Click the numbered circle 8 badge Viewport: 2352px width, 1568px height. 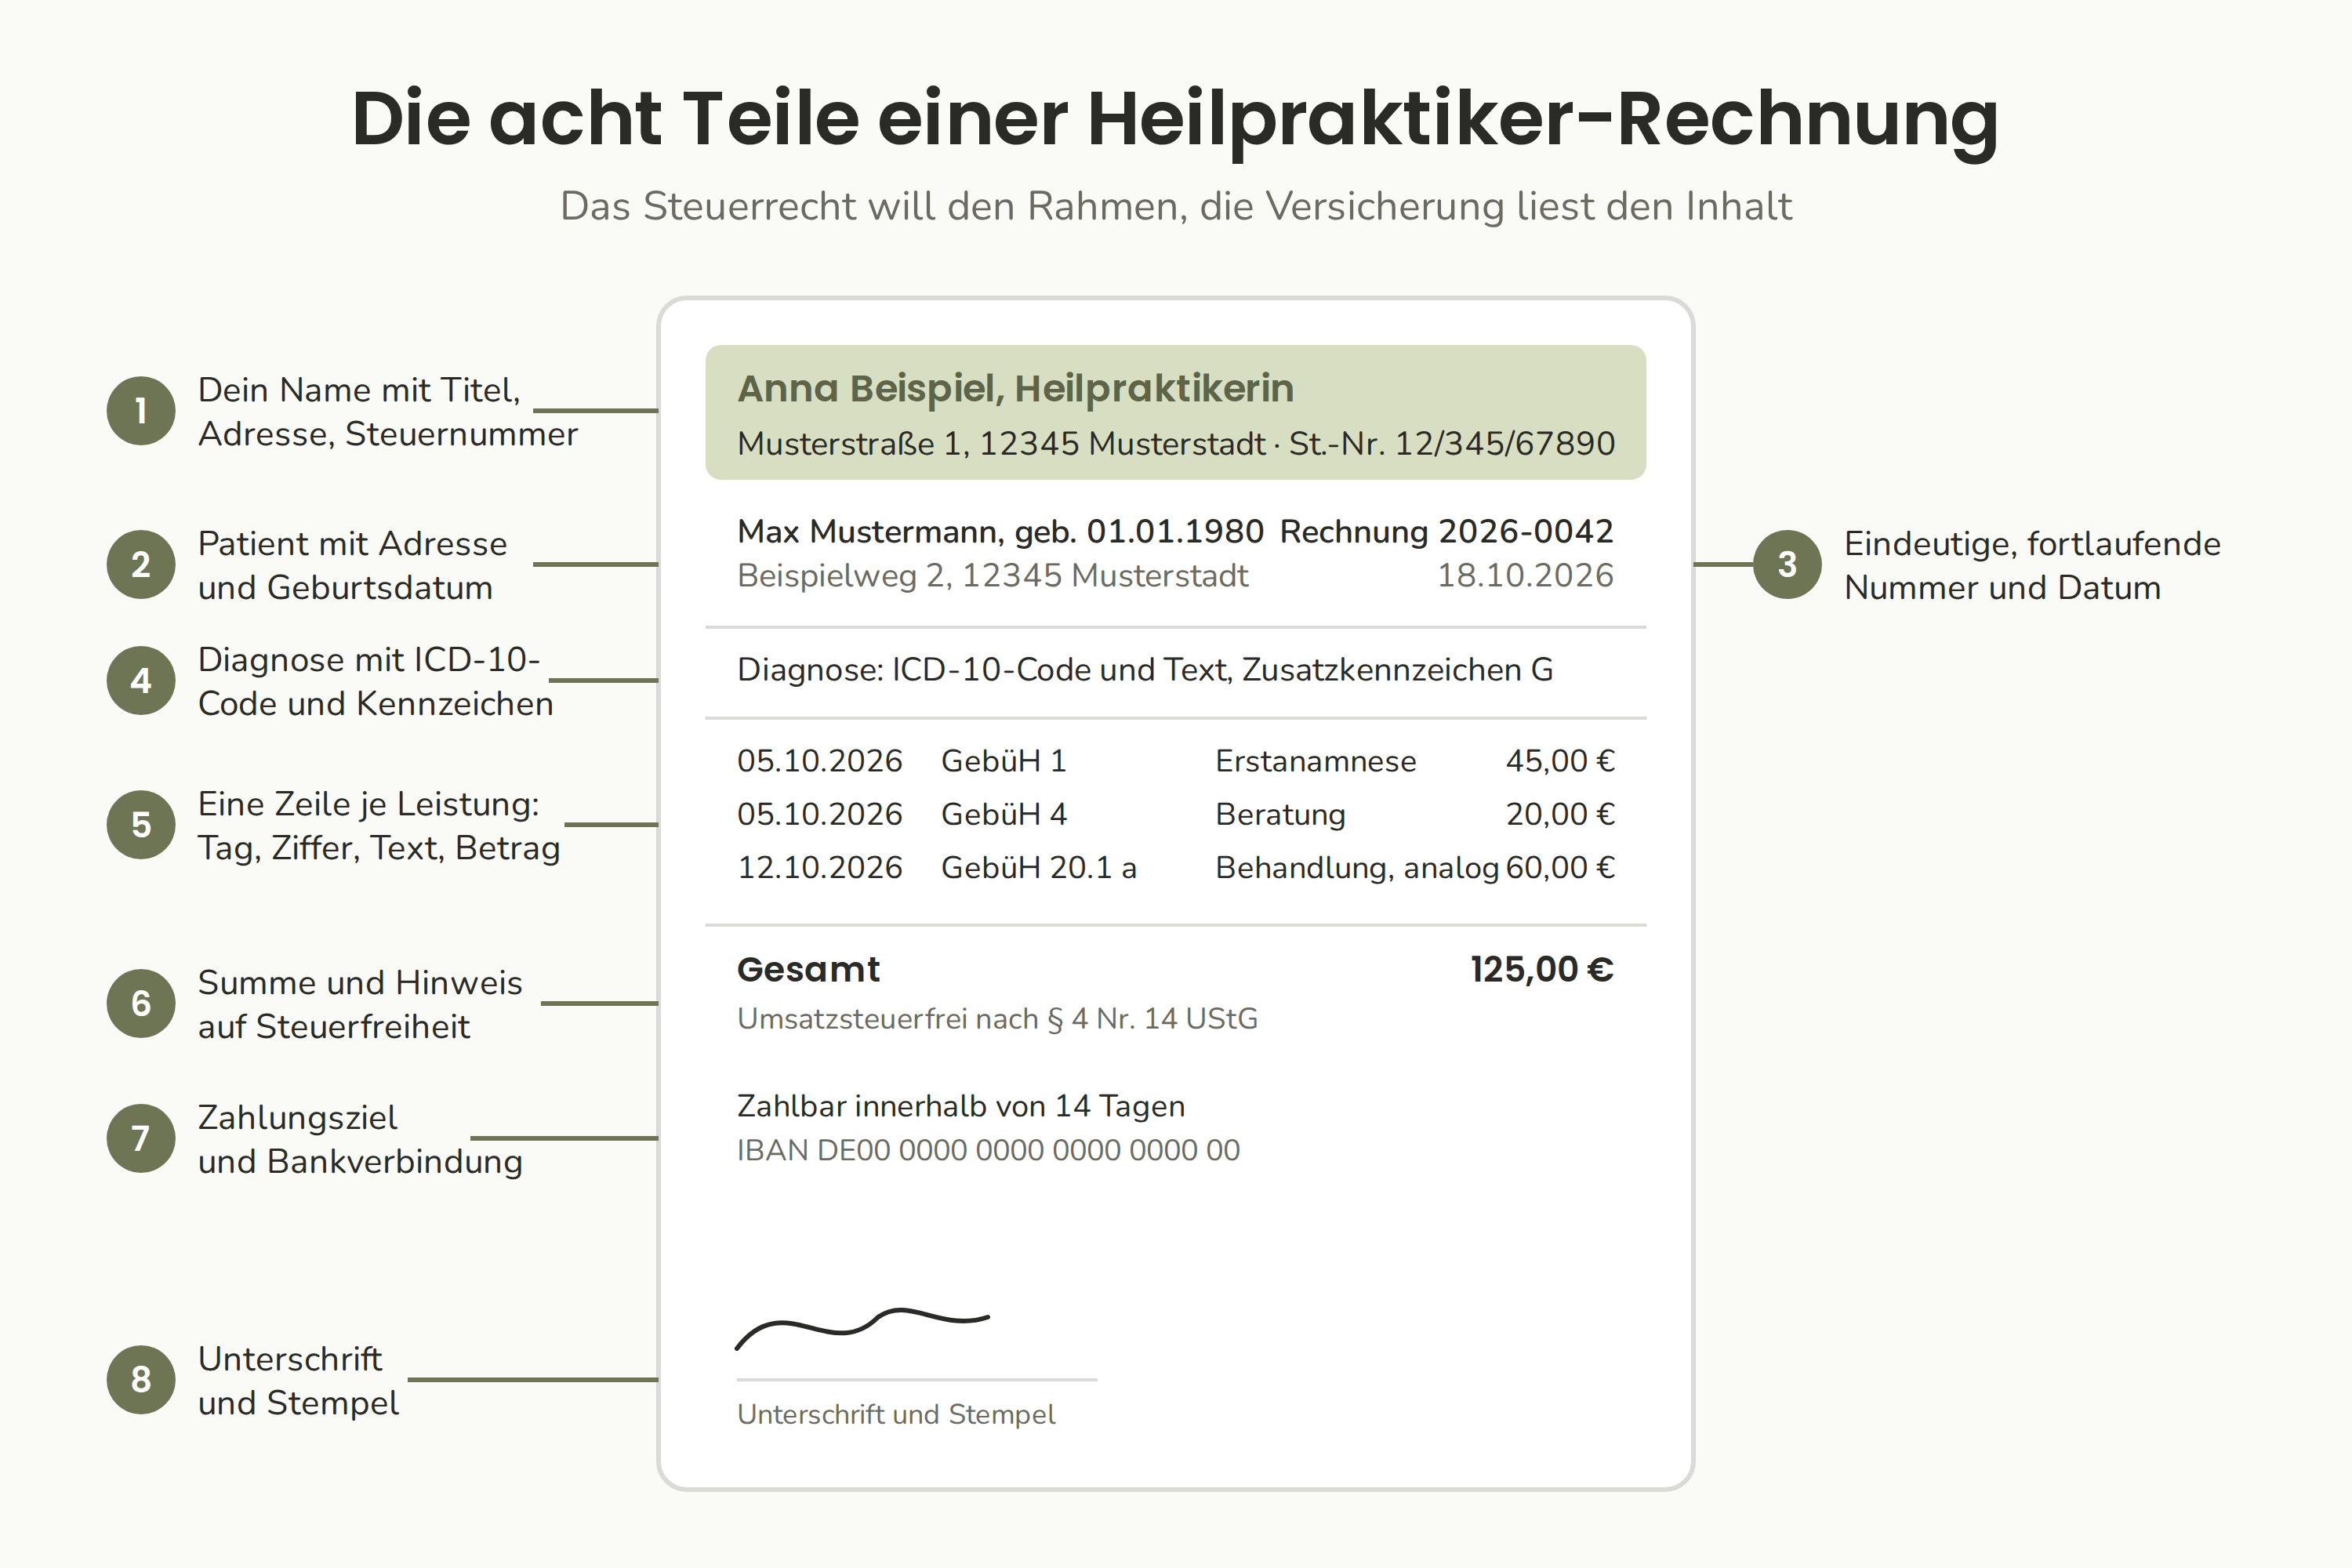141,1380
